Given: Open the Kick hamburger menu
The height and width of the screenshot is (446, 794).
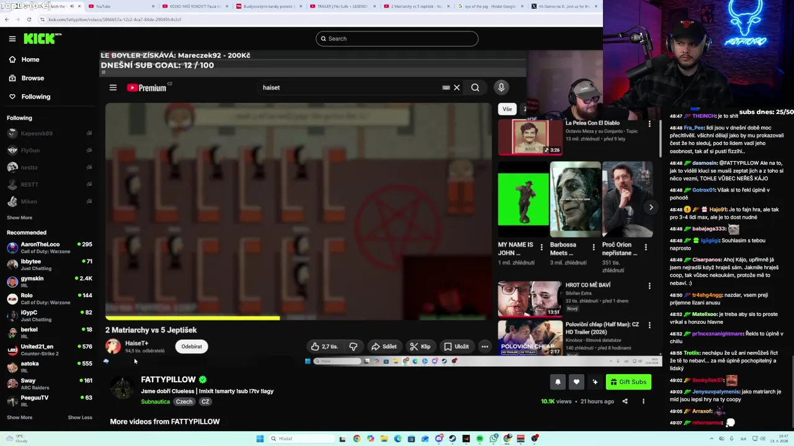Looking at the screenshot, I should click(x=12, y=38).
